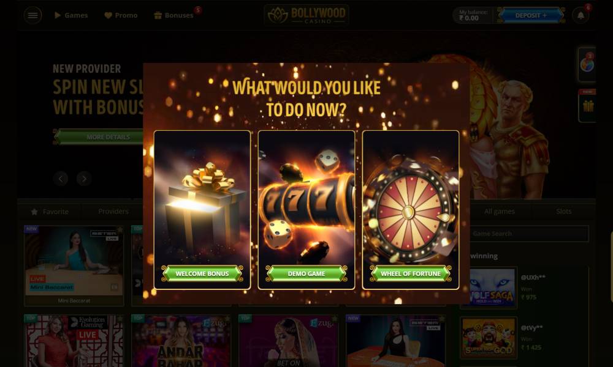Open Bonuses gift menu item
Screen dimensions: 613x367
174,15
